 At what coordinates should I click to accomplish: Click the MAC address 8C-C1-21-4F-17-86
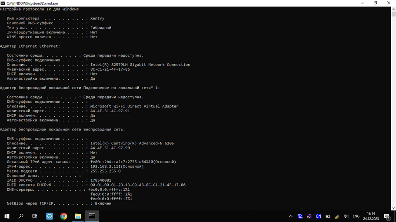[x=110, y=69]
